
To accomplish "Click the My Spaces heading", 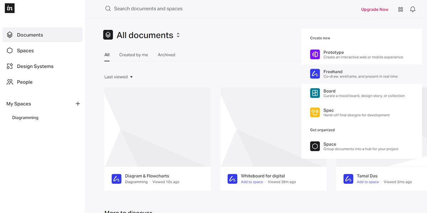I will (x=19, y=104).
